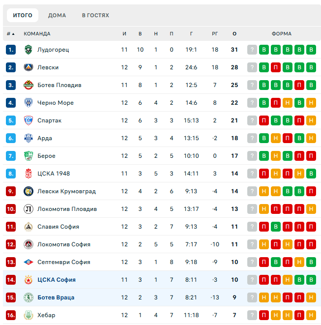Click the Levski club logo

(28, 67)
